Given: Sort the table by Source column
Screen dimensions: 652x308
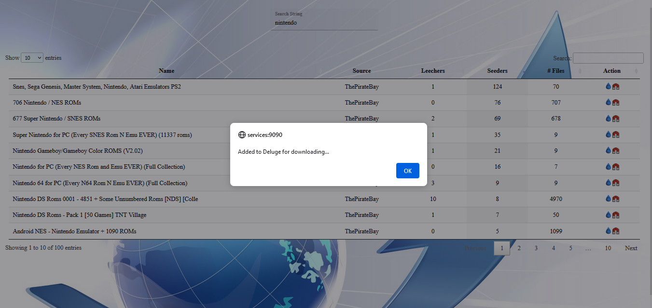Looking at the screenshot, I should tap(361, 71).
